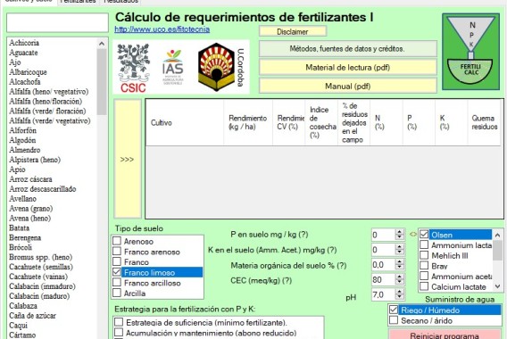Click P method list scroll down arrow

(x=497, y=286)
